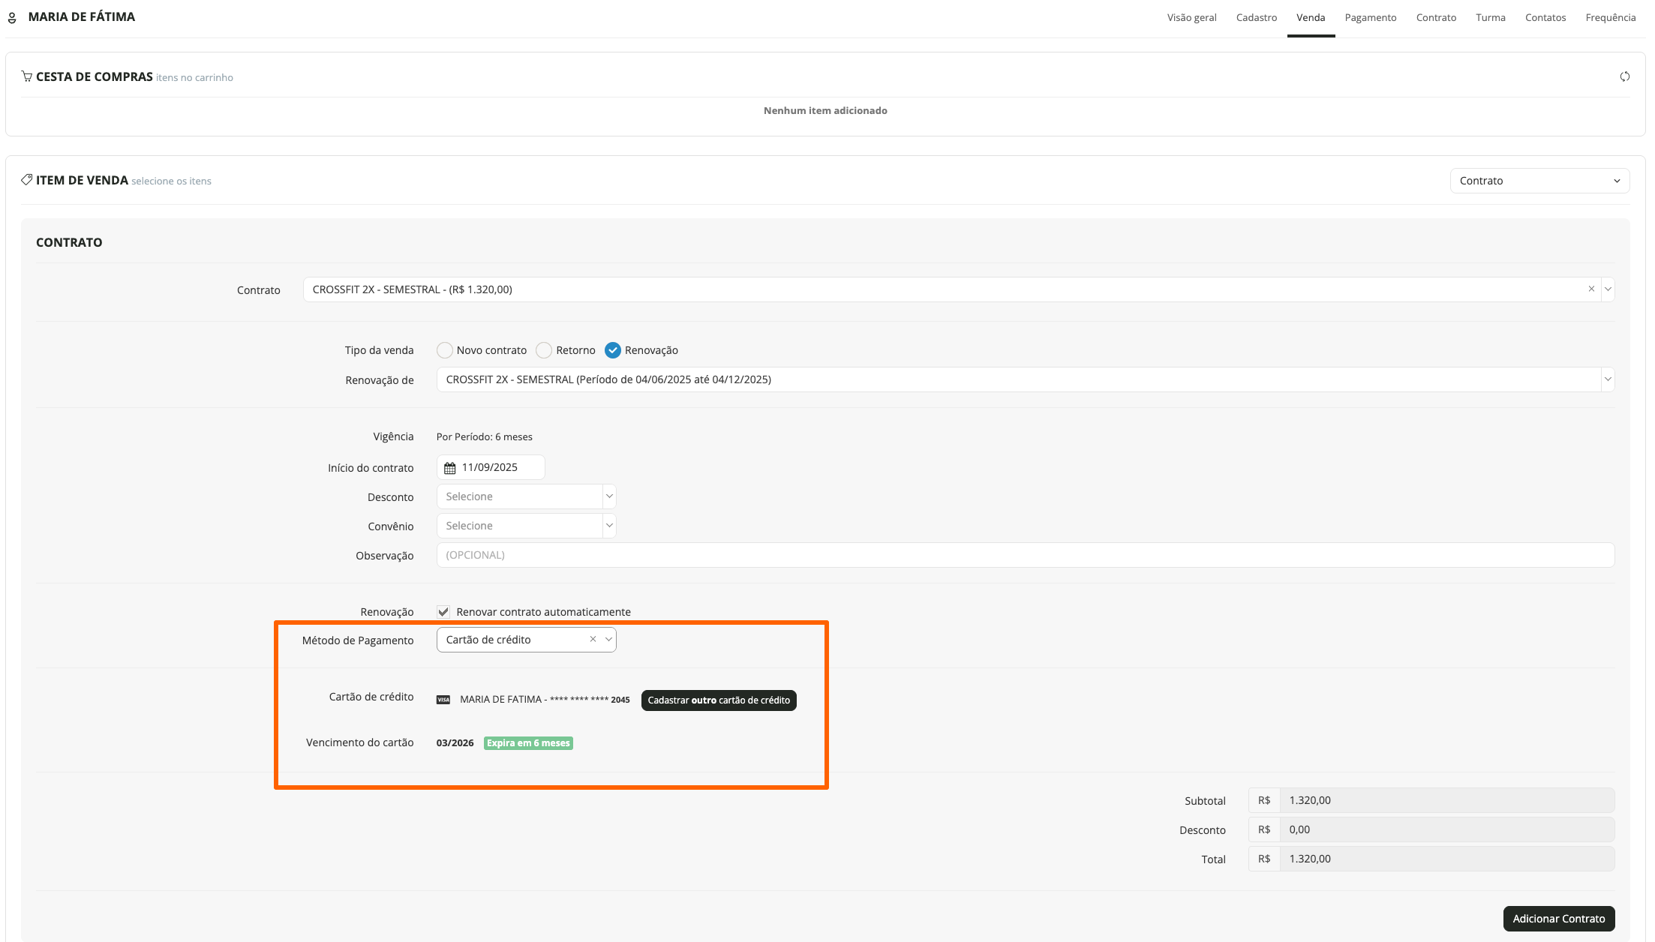
Task: Click the refresh cart icon
Action: click(1624, 76)
